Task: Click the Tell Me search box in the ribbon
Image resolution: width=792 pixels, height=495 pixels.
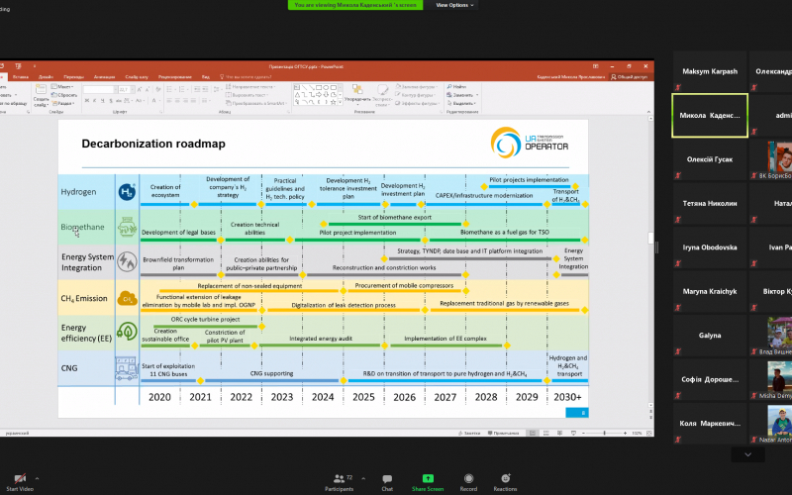Action: [x=246, y=77]
